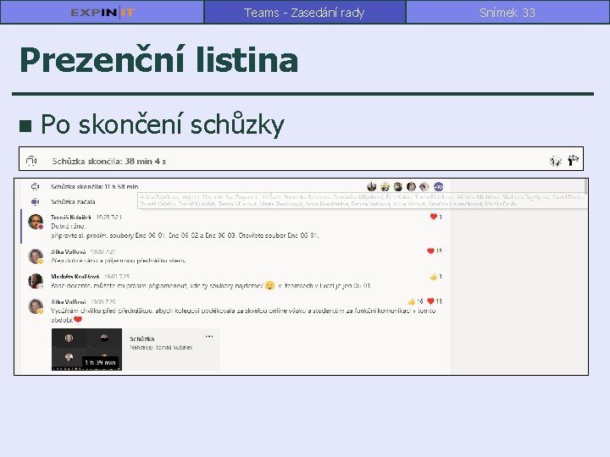Click the rightmost attendee avatar in the '38 min 4 s' bar

[x=573, y=160]
